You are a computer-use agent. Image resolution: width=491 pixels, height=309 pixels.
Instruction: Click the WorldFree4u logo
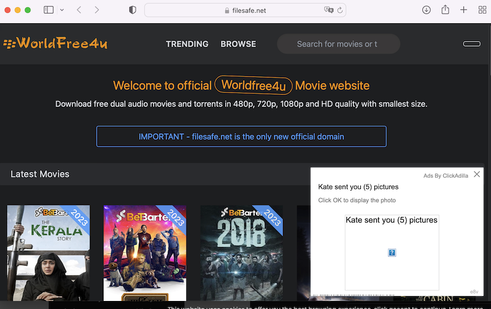pos(55,43)
